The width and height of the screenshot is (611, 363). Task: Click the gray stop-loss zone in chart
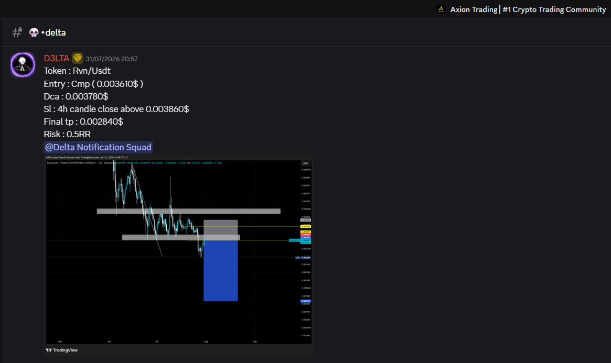tap(221, 230)
